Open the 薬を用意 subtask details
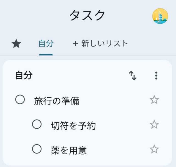This screenshot has width=176, height=167. point(69,150)
